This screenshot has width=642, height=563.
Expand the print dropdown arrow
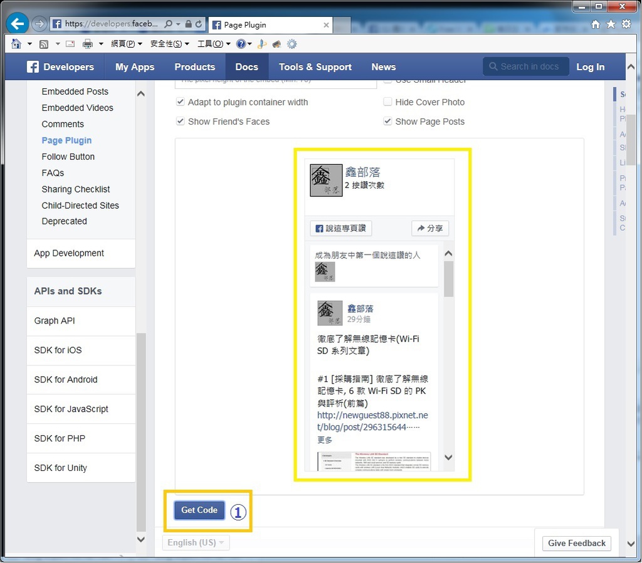[x=101, y=44]
